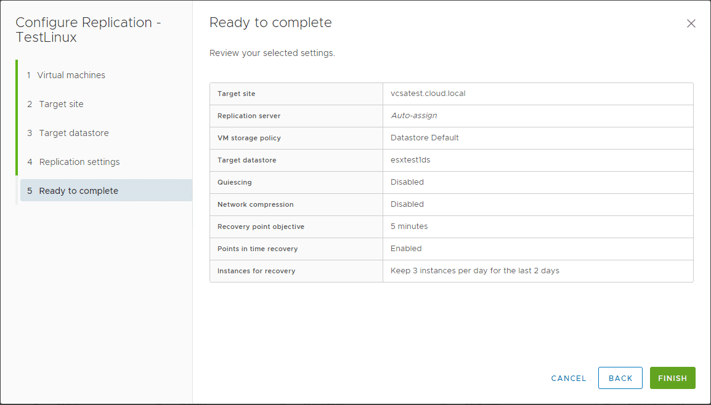Screen dimensions: 711x405
Task: Click the Points in time recovery label
Action: (258, 249)
